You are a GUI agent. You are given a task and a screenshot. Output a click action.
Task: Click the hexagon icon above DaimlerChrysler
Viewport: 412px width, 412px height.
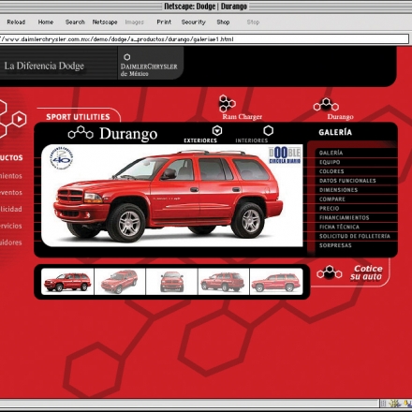pyautogui.click(x=126, y=57)
